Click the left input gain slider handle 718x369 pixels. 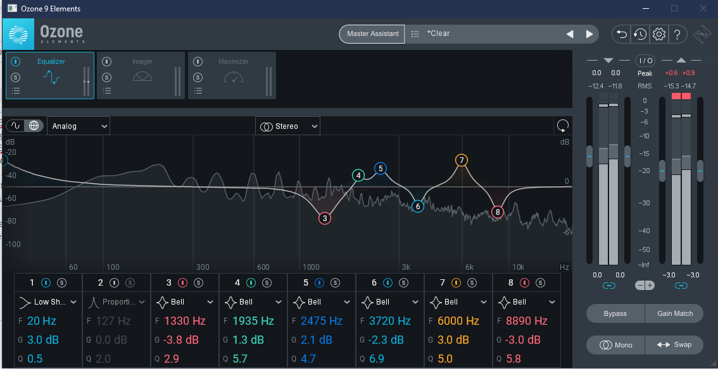point(589,156)
